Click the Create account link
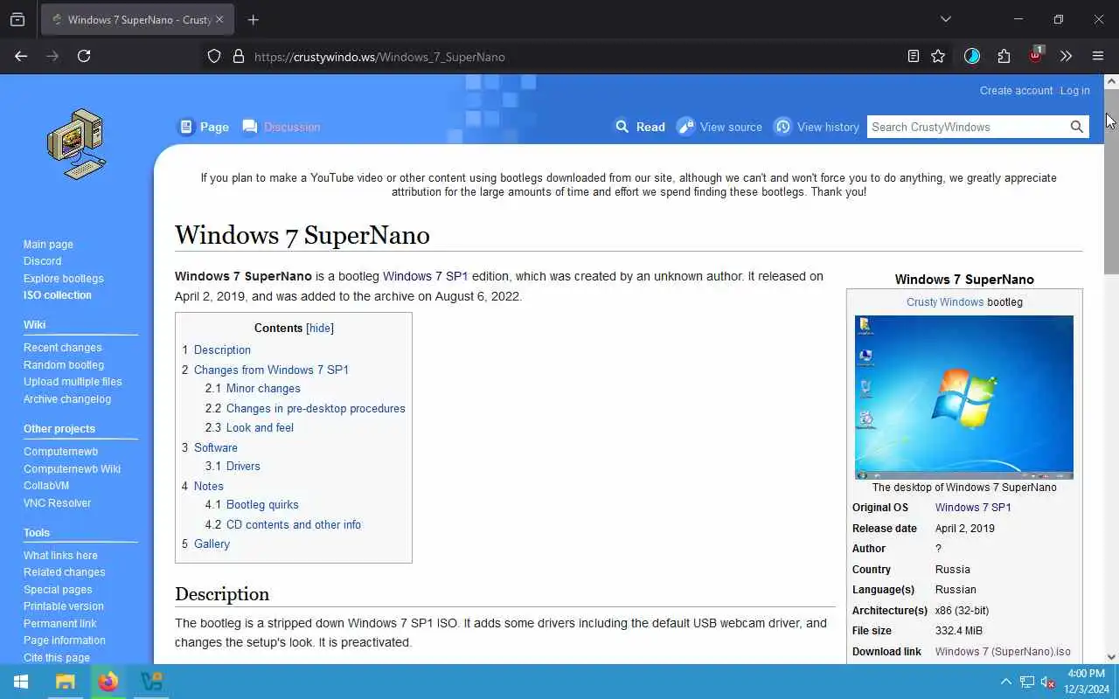The image size is (1119, 699). tap(1016, 91)
